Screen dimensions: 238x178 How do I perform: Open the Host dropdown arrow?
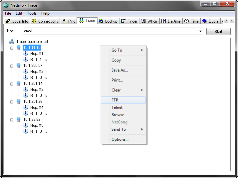coord(200,32)
